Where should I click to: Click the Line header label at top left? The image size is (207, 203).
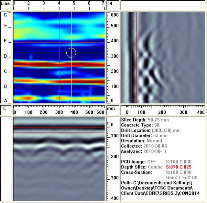[x=5, y=3]
